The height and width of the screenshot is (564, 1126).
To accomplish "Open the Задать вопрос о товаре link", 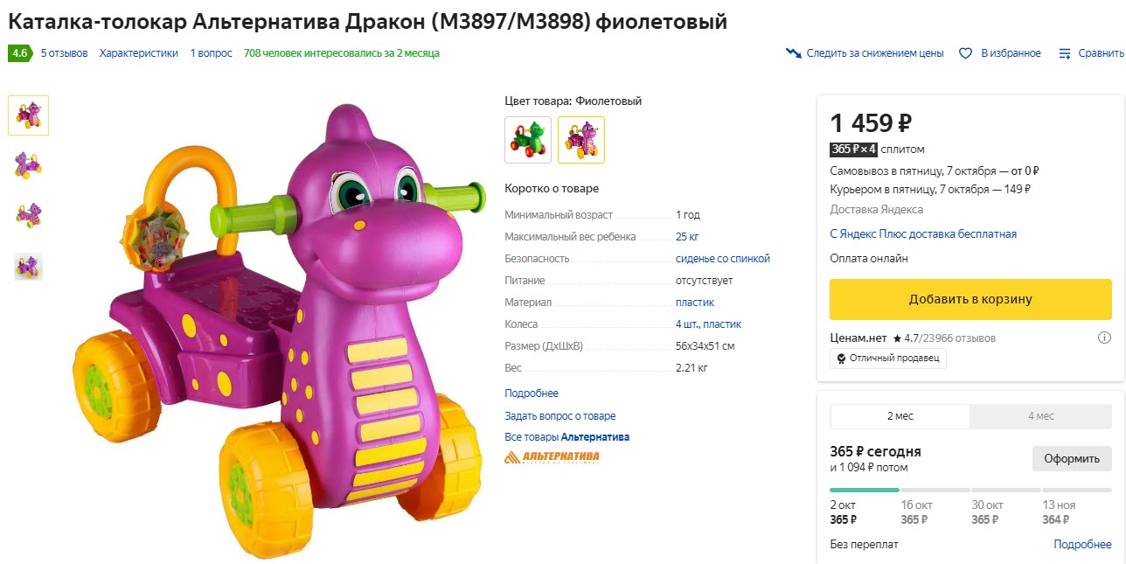I will [x=560, y=415].
